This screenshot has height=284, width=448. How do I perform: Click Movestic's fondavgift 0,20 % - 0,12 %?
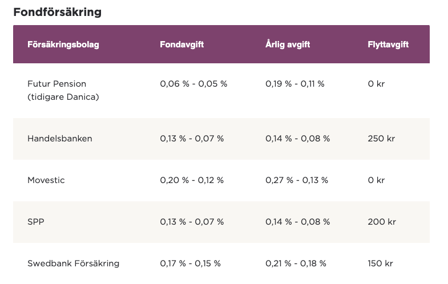click(x=192, y=180)
